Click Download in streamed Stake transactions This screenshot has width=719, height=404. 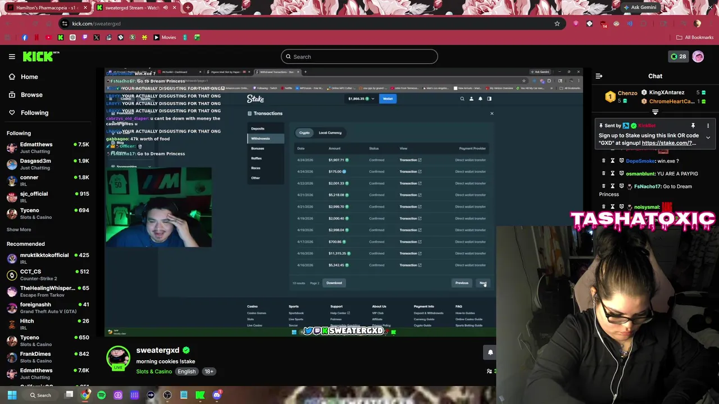point(334,283)
